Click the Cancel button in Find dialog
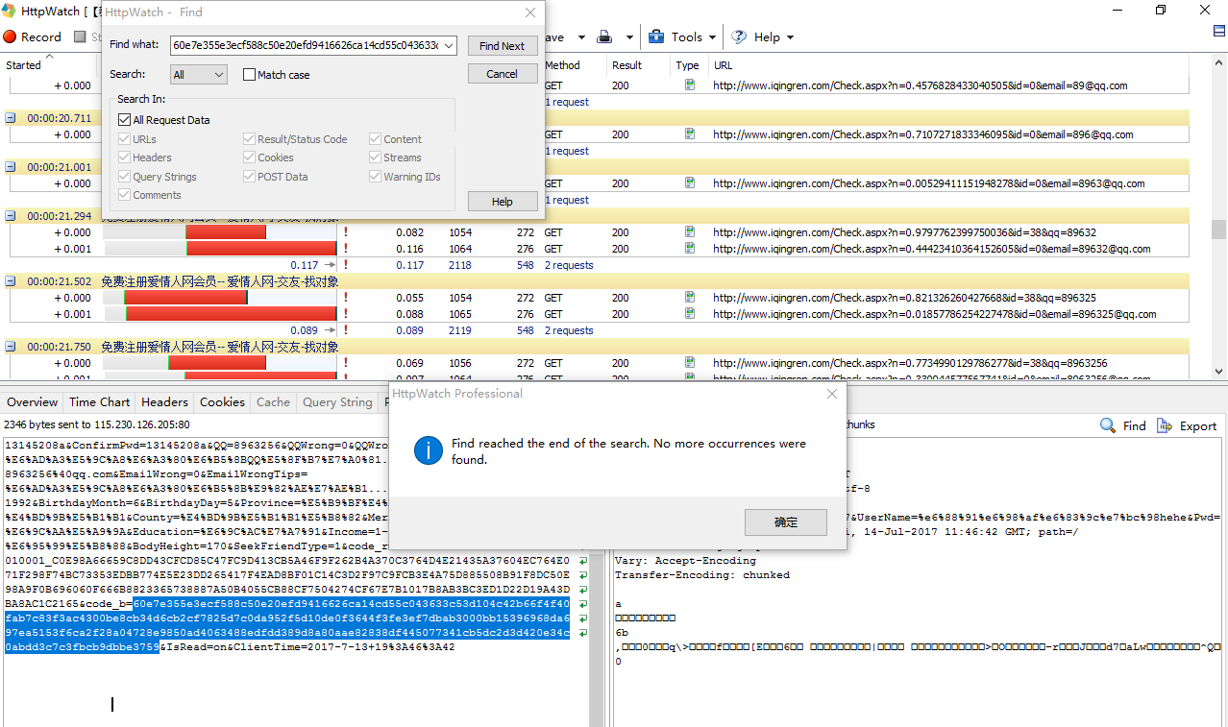 coord(503,74)
